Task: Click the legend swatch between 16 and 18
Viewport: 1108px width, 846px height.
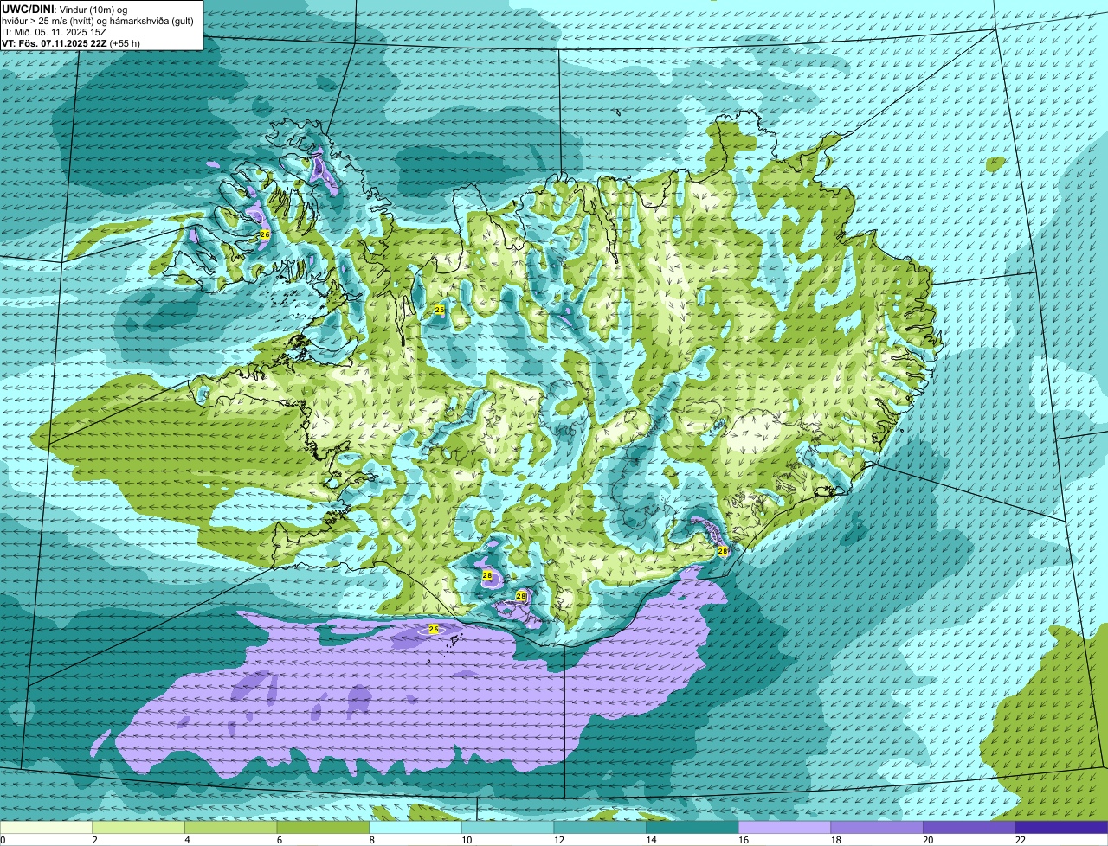Action: [784, 828]
